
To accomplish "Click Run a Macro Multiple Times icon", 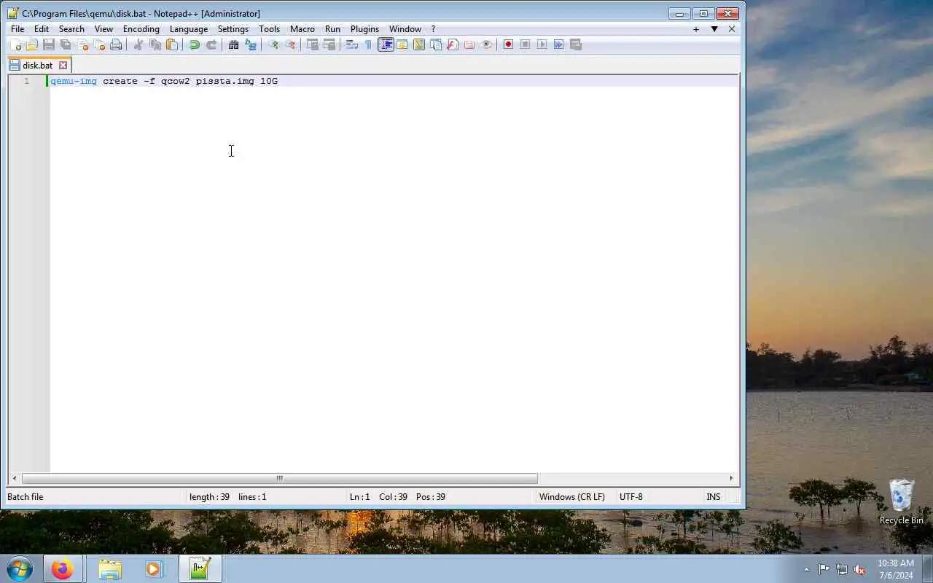I will (559, 44).
